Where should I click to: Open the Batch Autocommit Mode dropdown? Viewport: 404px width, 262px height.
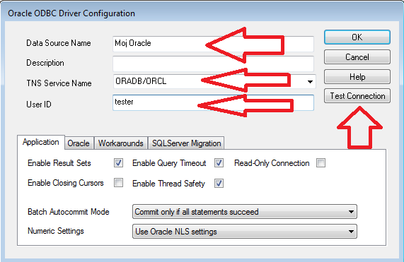(x=245, y=212)
